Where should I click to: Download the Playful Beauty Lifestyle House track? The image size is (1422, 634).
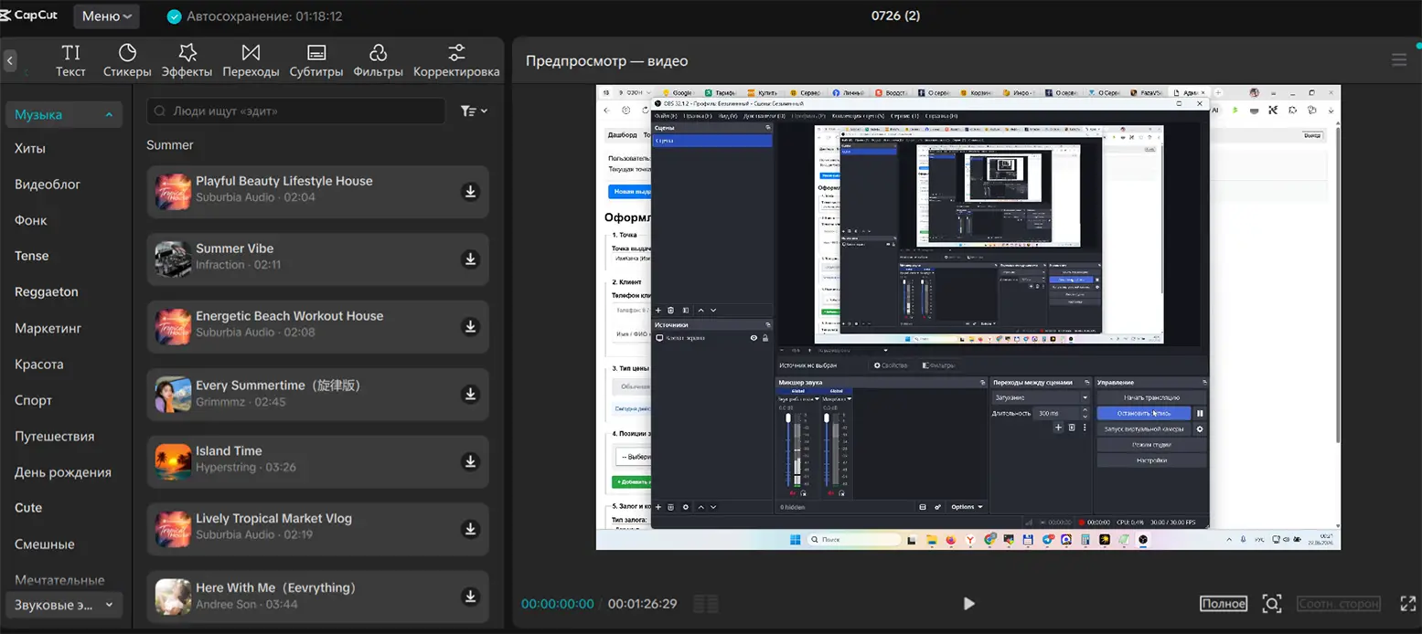click(470, 191)
